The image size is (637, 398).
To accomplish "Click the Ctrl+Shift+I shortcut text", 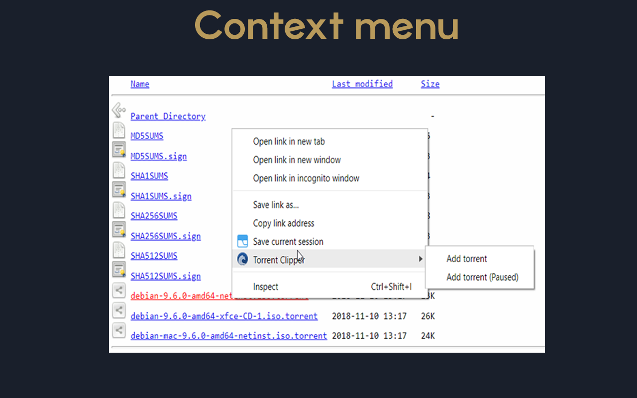I will 392,287.
